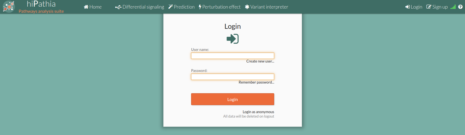Click the Perturbation effect lightning bolt icon
Viewport: 465px width, 135px height.
pyautogui.click(x=200, y=7)
